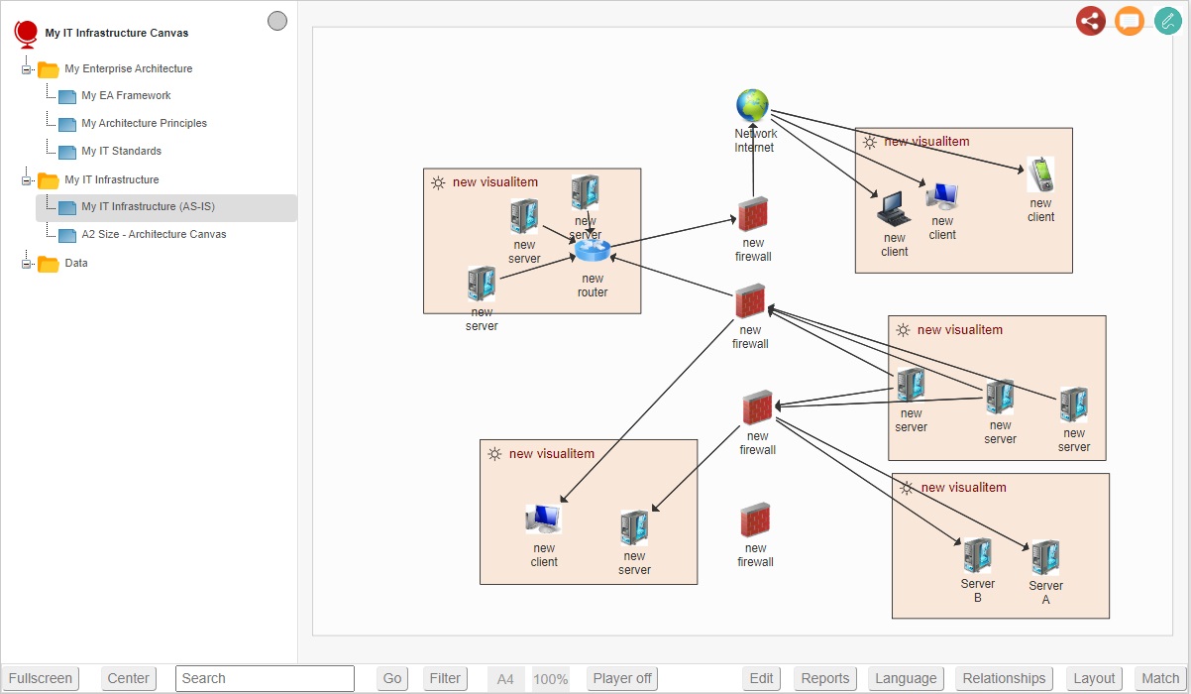
Task: Select the client icon in bottom group
Action: click(543, 520)
